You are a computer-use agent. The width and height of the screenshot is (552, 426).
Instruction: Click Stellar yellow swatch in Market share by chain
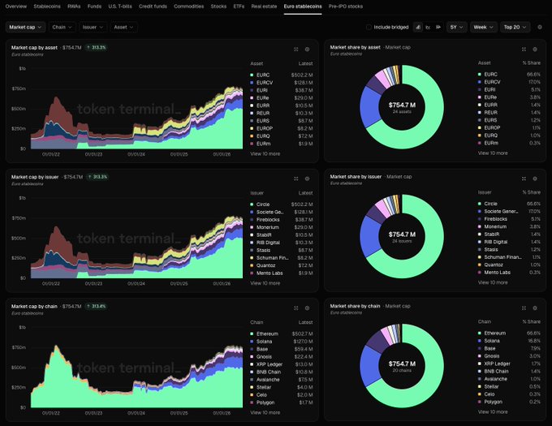pos(480,386)
